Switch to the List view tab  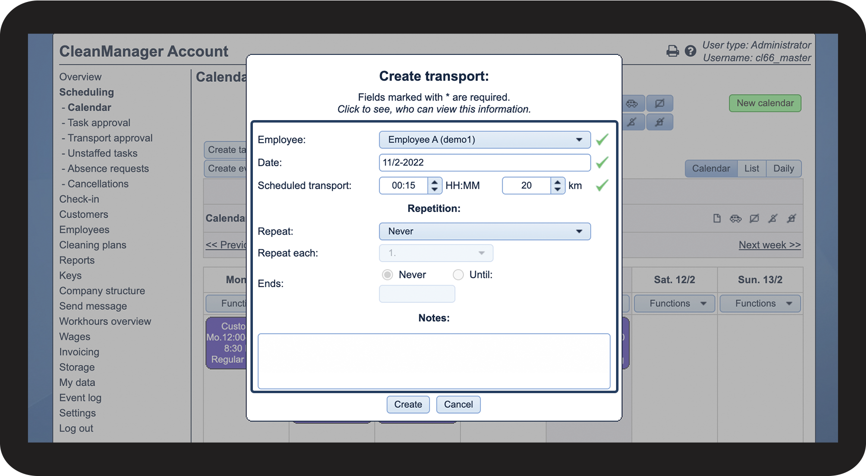tap(752, 169)
